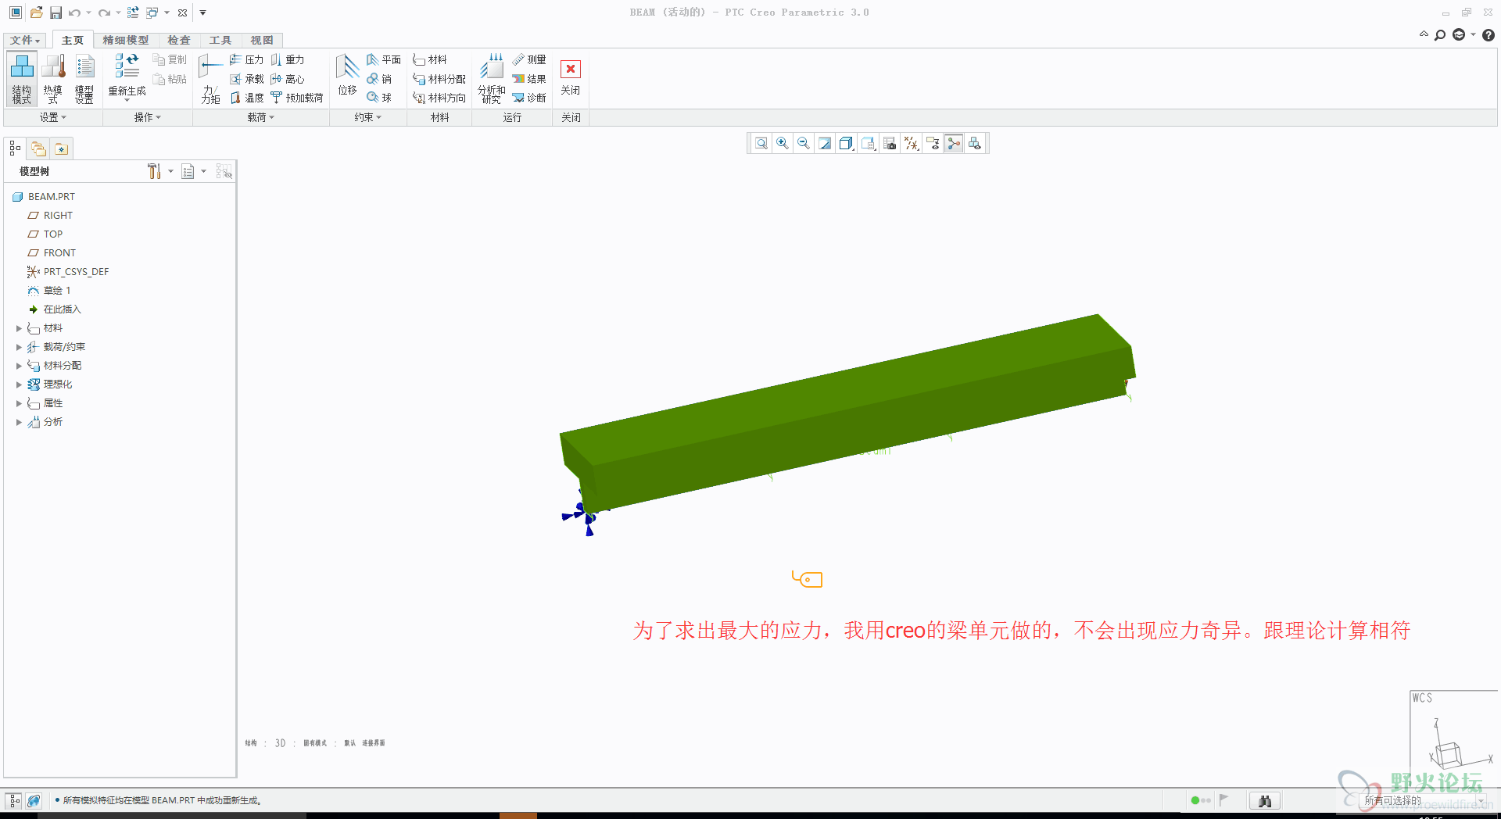This screenshot has height=819, width=1501.
Task: Click the red X 关闭 (Close) icon
Action: click(571, 70)
